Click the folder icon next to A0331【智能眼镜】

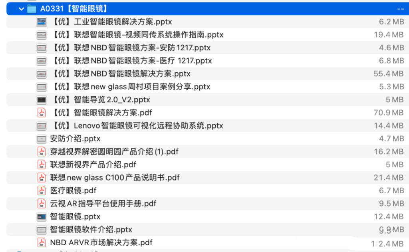click(32, 8)
